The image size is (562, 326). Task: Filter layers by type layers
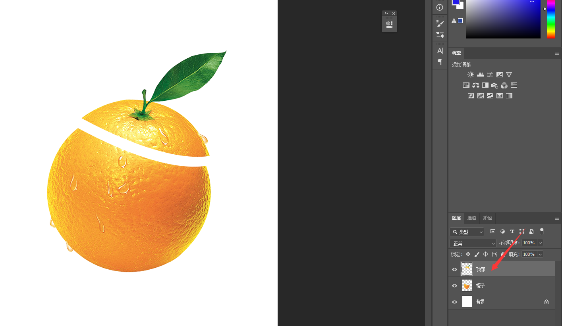[512, 232]
